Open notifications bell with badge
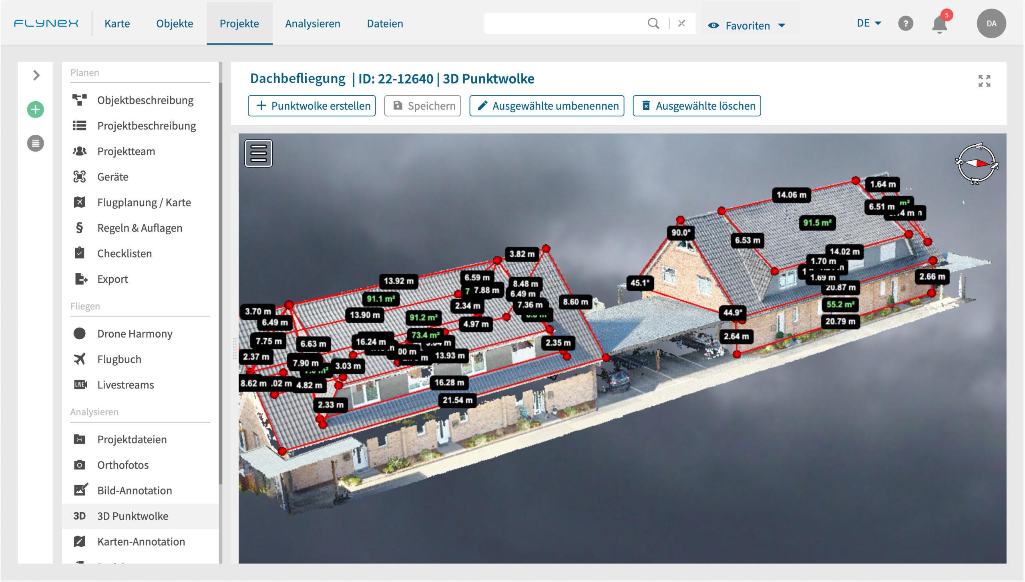1025x582 pixels. point(939,24)
